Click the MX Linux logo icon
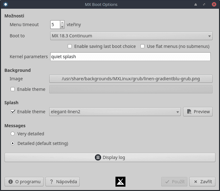 [120, 182]
